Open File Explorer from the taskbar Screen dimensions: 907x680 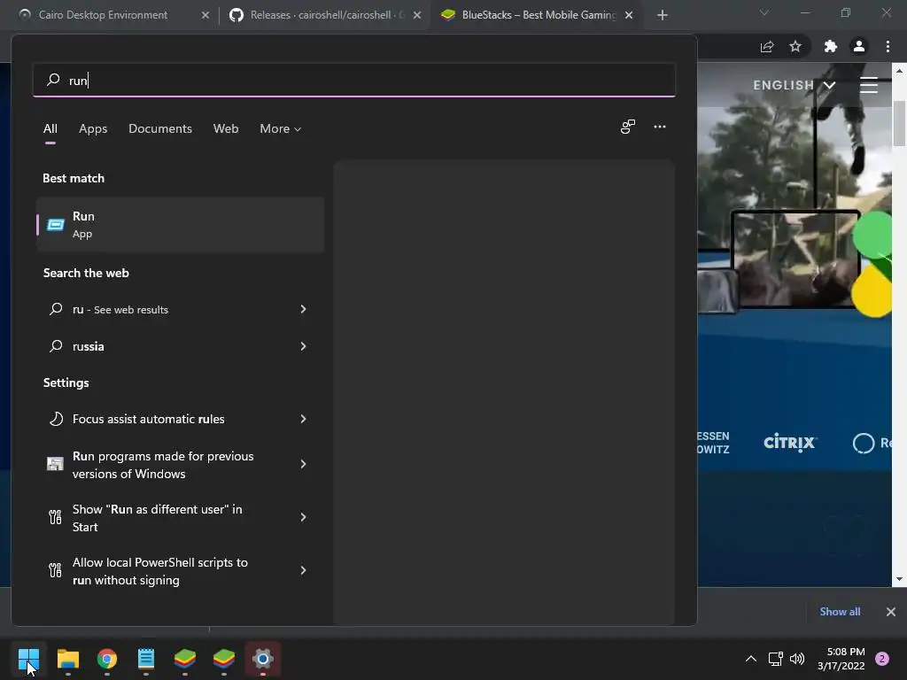(67, 659)
